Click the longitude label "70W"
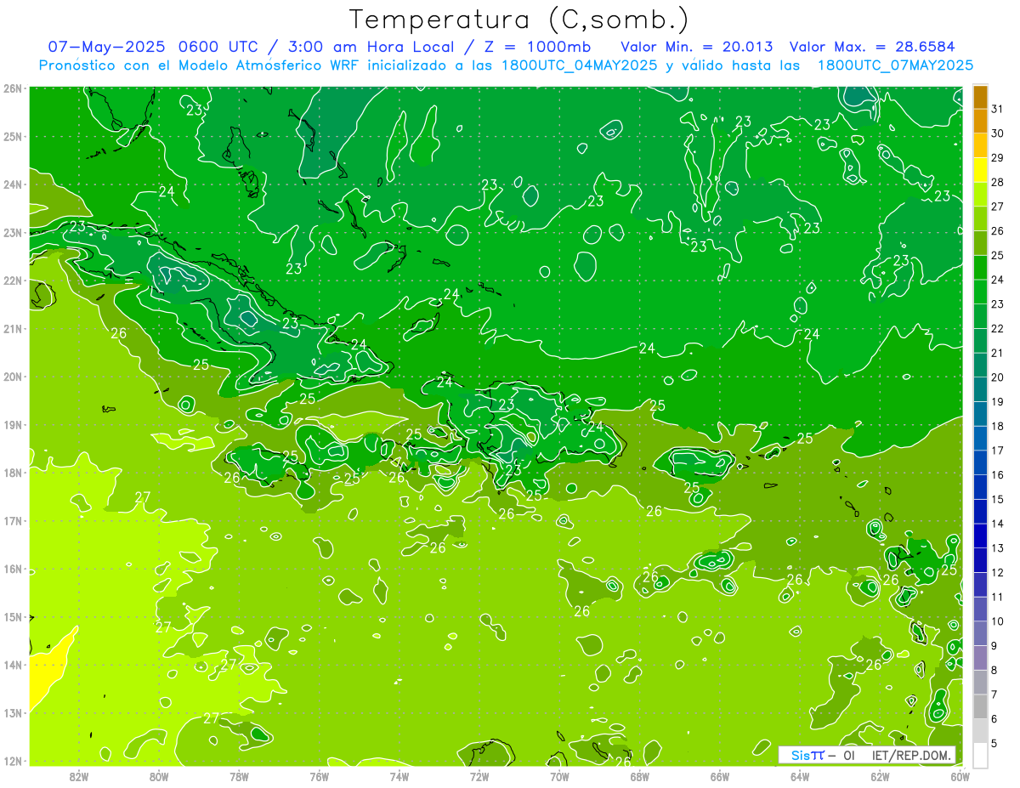 (559, 776)
